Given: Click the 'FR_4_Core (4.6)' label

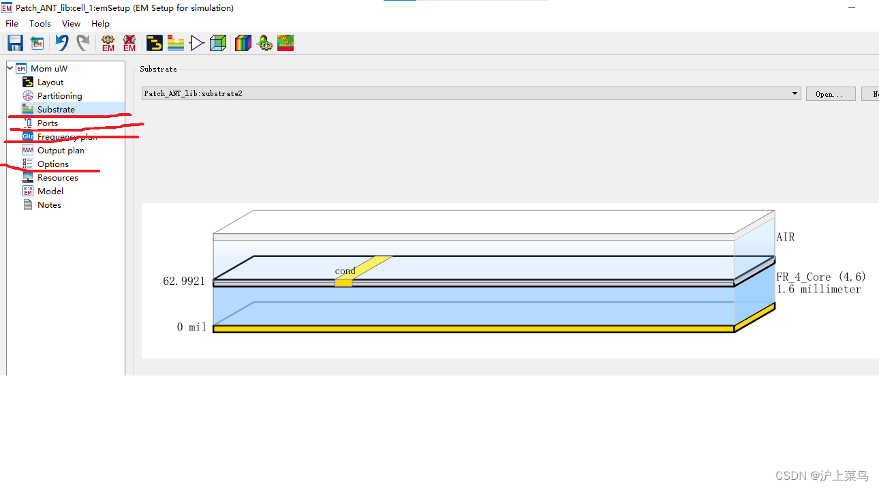Looking at the screenshot, I should click(821, 277).
